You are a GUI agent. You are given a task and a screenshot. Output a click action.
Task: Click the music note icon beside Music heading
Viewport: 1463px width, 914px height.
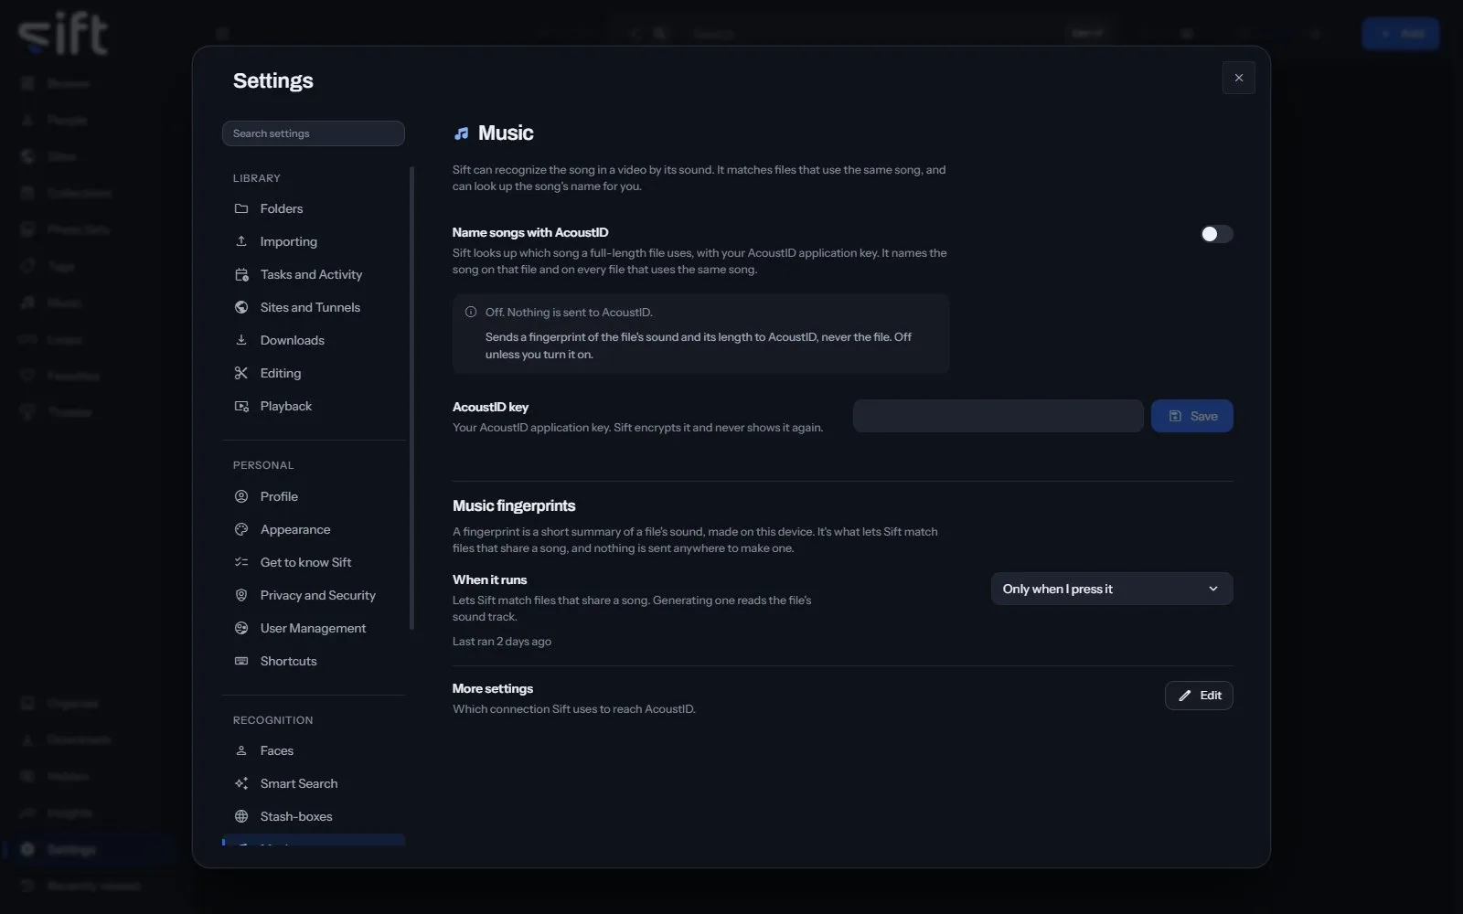pos(462,133)
